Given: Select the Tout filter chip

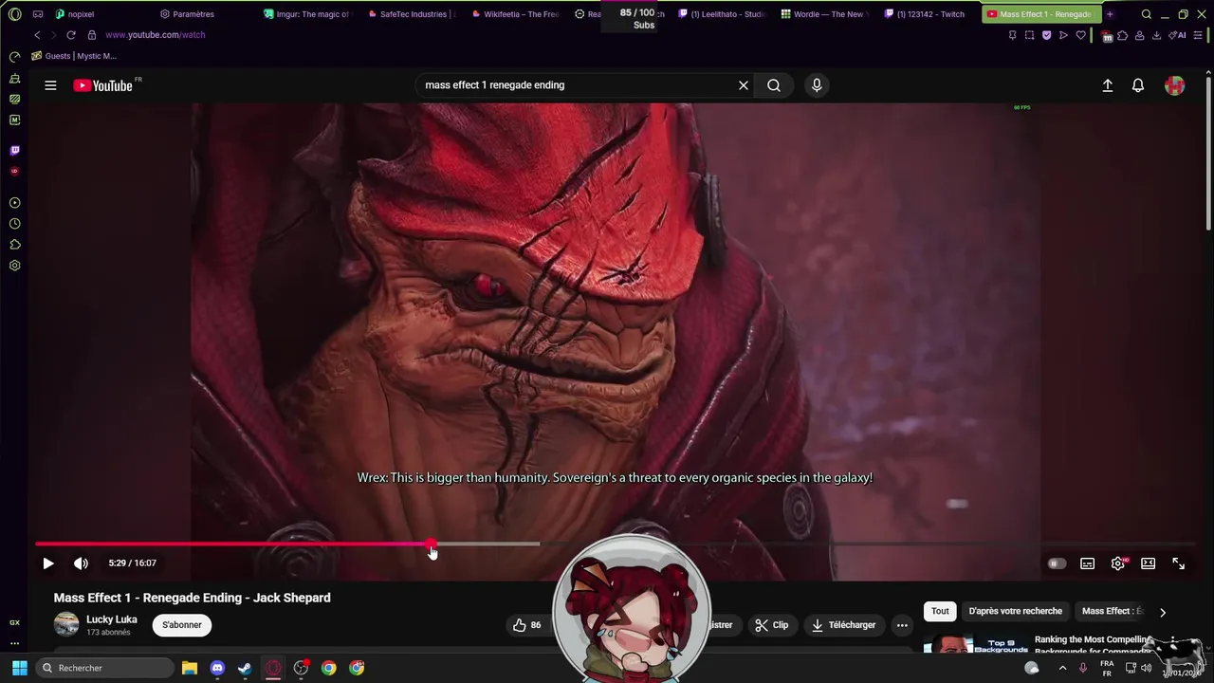Looking at the screenshot, I should click(940, 612).
